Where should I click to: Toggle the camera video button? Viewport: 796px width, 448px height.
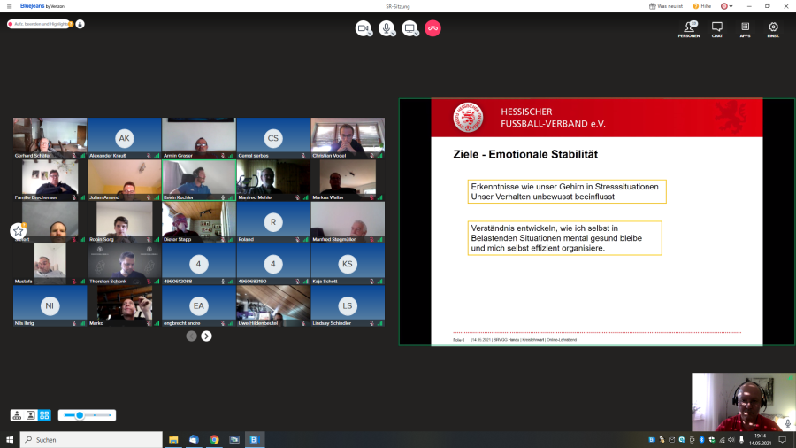[x=363, y=28]
